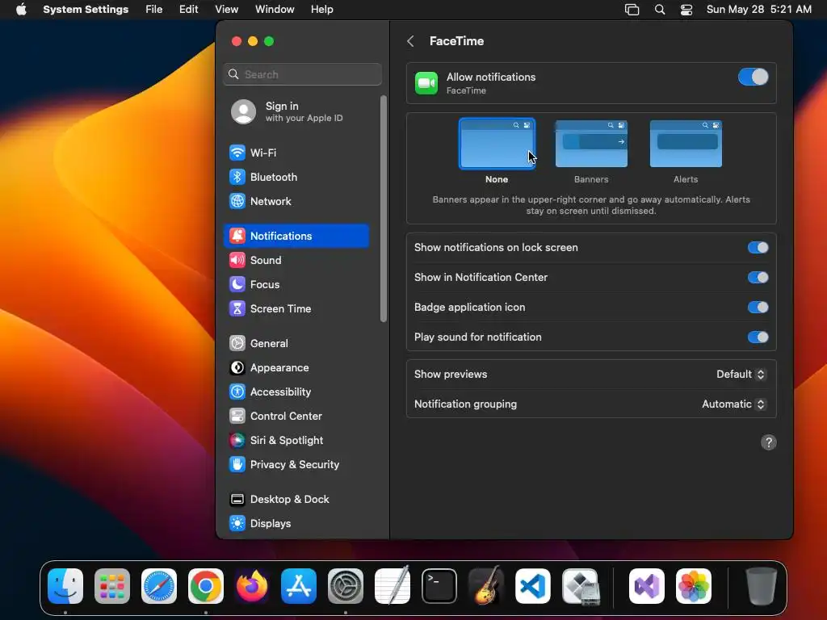Open Bluetooth settings pane
The height and width of the screenshot is (620, 827).
296,177
